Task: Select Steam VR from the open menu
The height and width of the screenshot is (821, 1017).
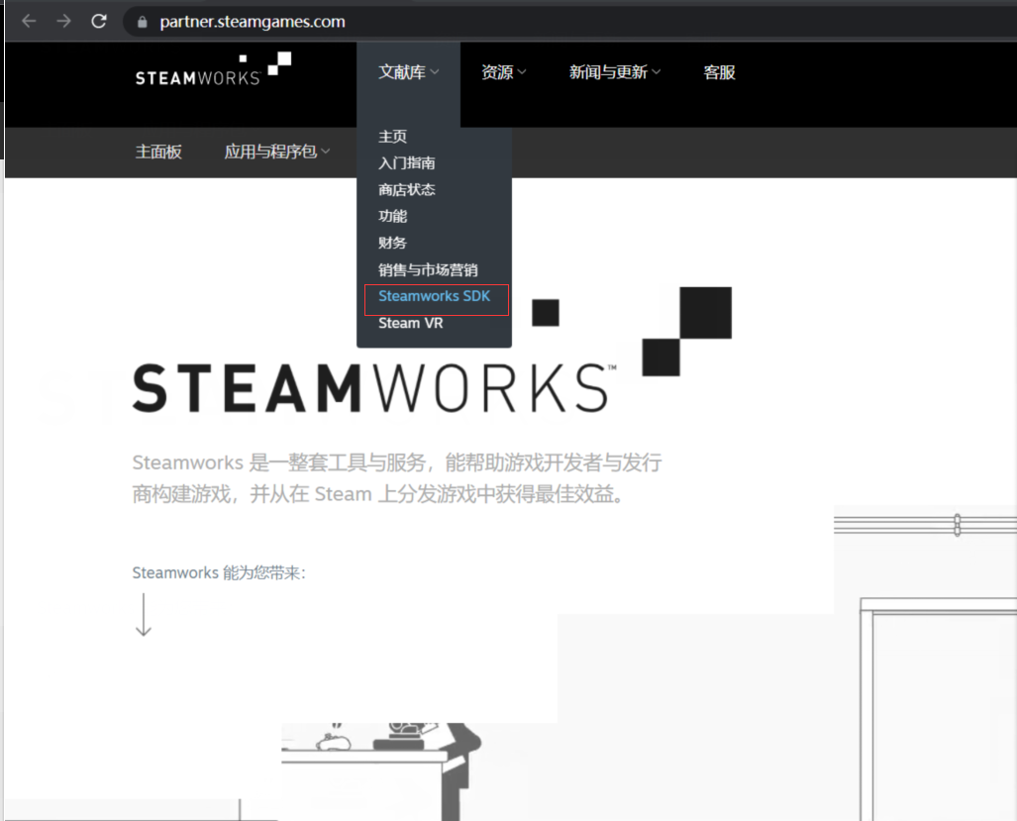Action: point(410,322)
